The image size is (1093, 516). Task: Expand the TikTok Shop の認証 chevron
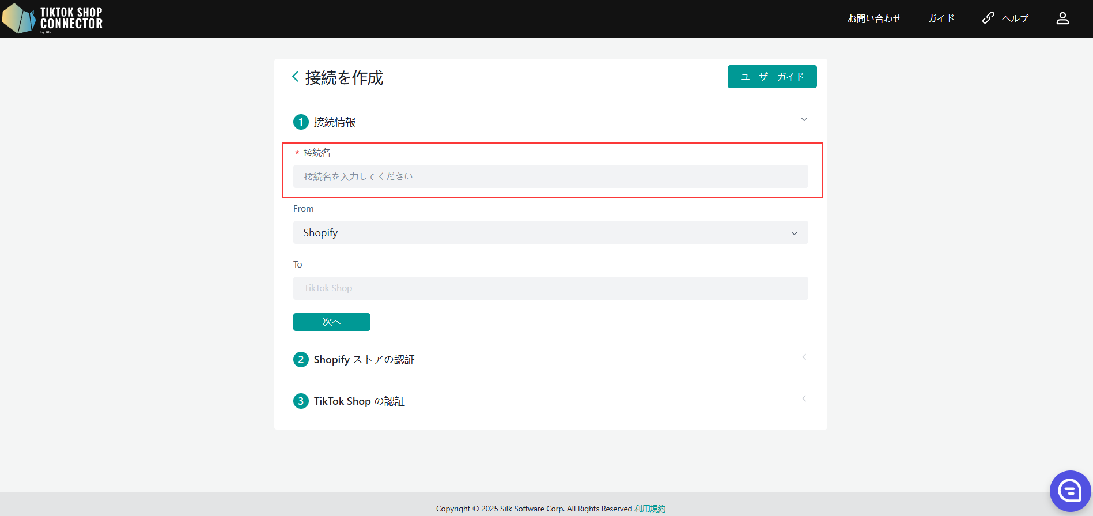[x=804, y=398]
